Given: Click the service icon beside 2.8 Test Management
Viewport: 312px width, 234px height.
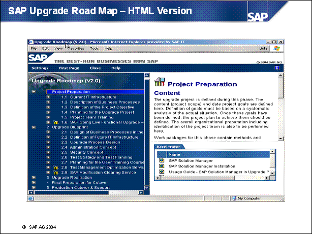Looking at the screenshot, I should (x=56, y=167).
